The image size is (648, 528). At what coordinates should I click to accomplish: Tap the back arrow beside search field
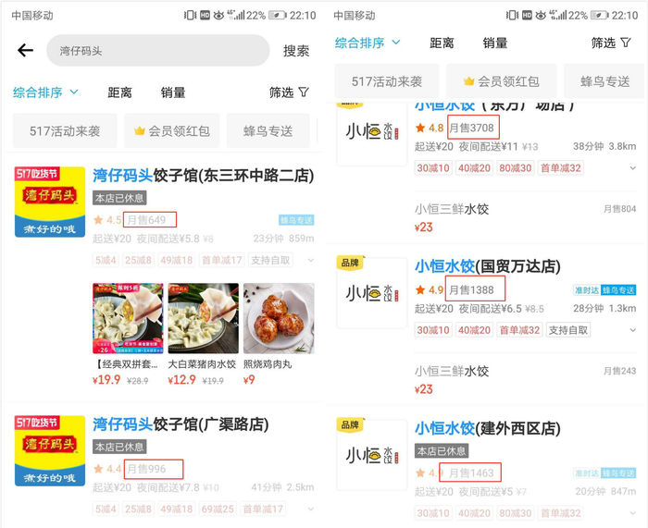tap(25, 50)
